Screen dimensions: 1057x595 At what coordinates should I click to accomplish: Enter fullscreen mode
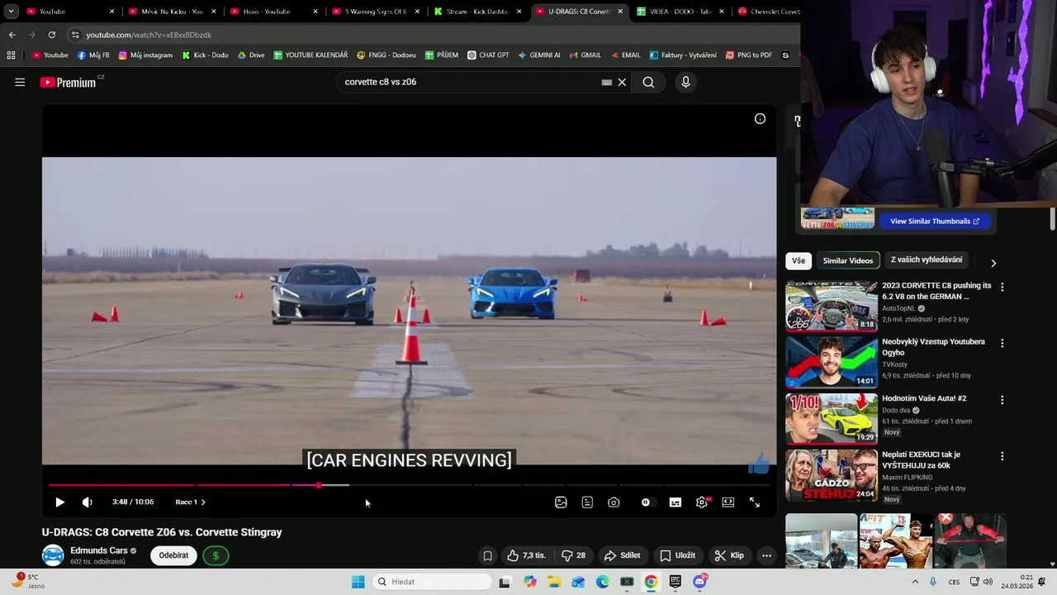(755, 502)
